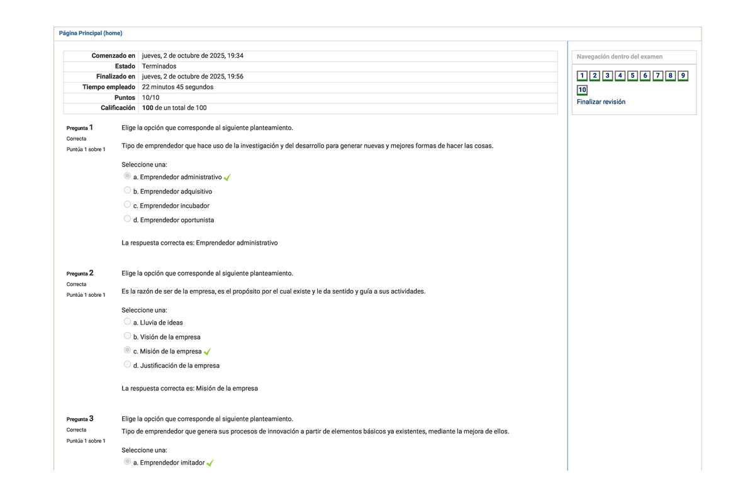Jump to question 2 navigation box
This screenshot has height=488, width=755.
coord(595,76)
